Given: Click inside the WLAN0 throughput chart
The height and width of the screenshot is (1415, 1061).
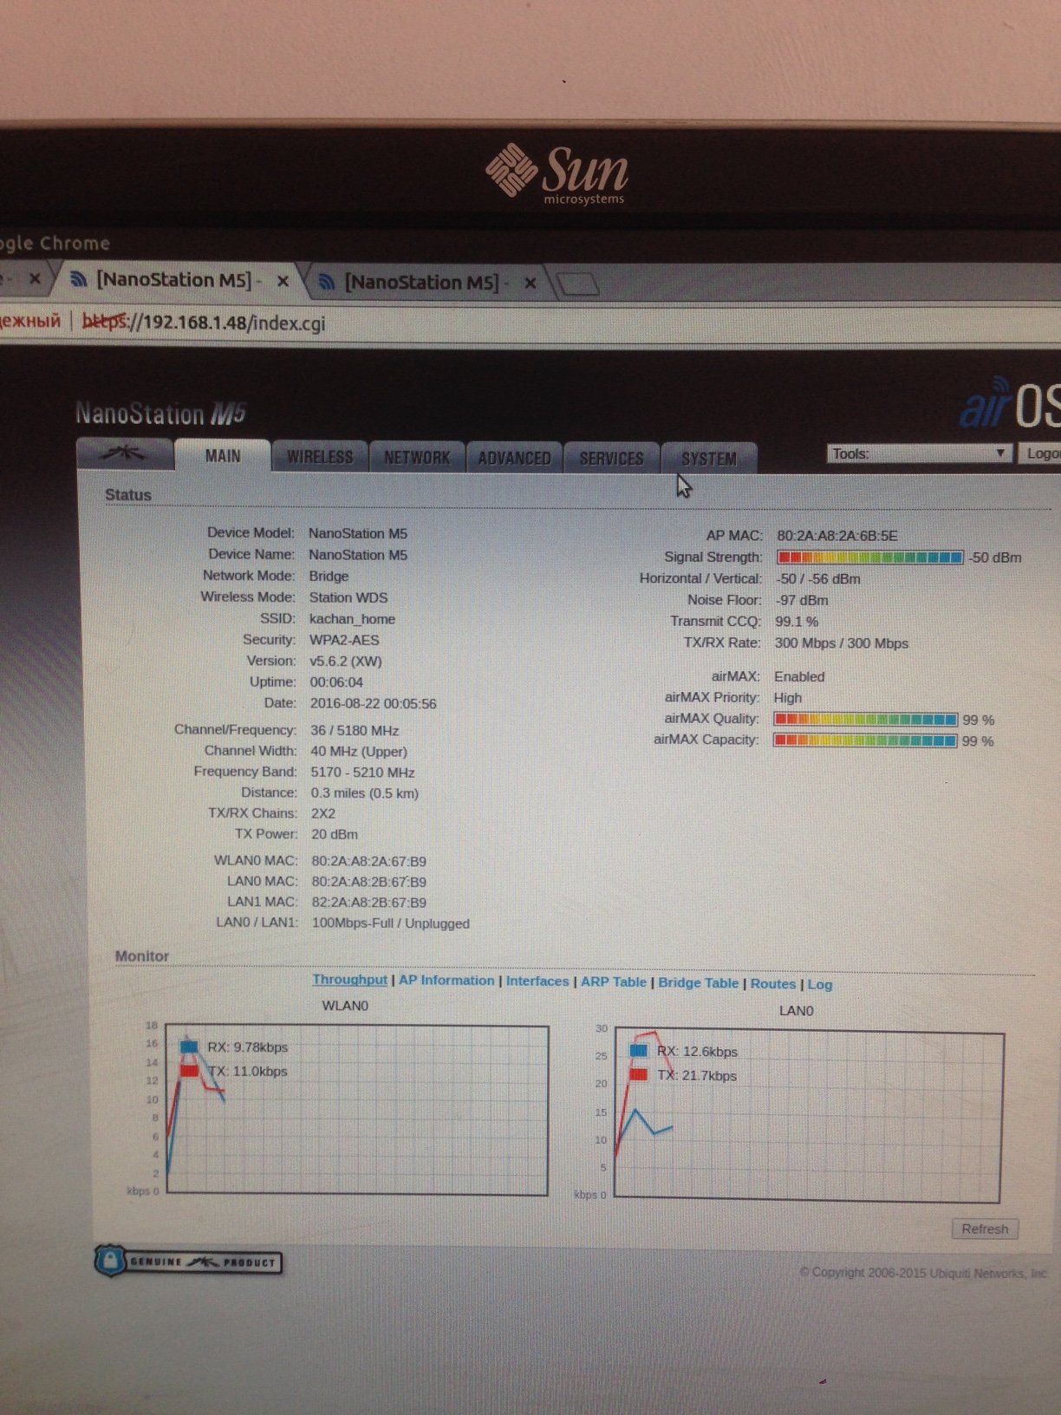Looking at the screenshot, I should (357, 1111).
